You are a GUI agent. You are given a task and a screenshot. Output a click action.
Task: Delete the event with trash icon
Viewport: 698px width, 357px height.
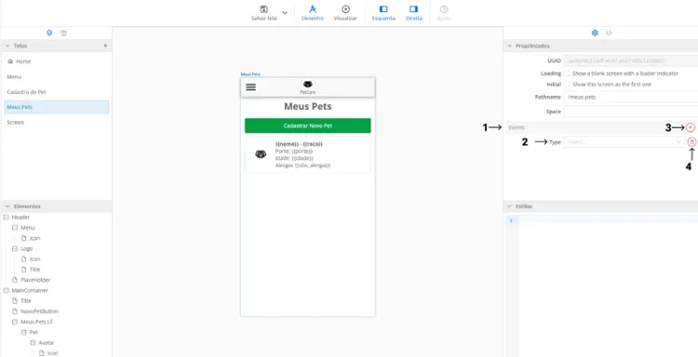(x=691, y=142)
